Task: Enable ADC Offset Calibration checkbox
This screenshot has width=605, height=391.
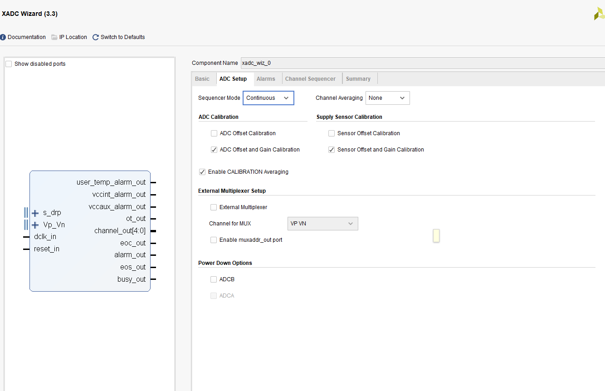Action: tap(214, 133)
